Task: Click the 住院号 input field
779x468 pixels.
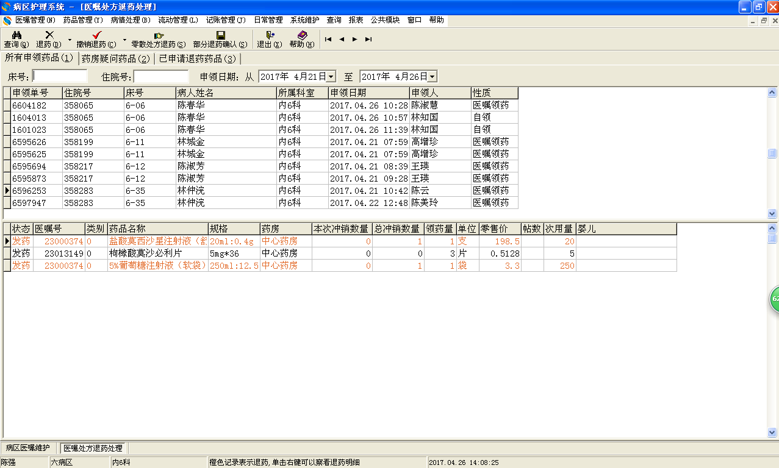Action: [161, 77]
